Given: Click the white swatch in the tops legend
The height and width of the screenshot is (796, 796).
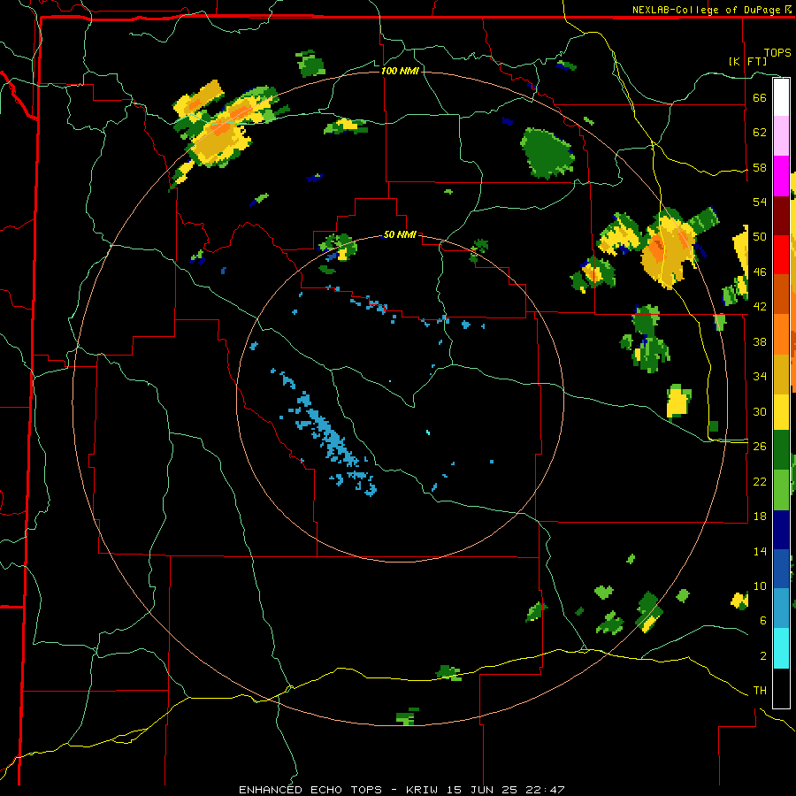Looking at the screenshot, I should [781, 97].
